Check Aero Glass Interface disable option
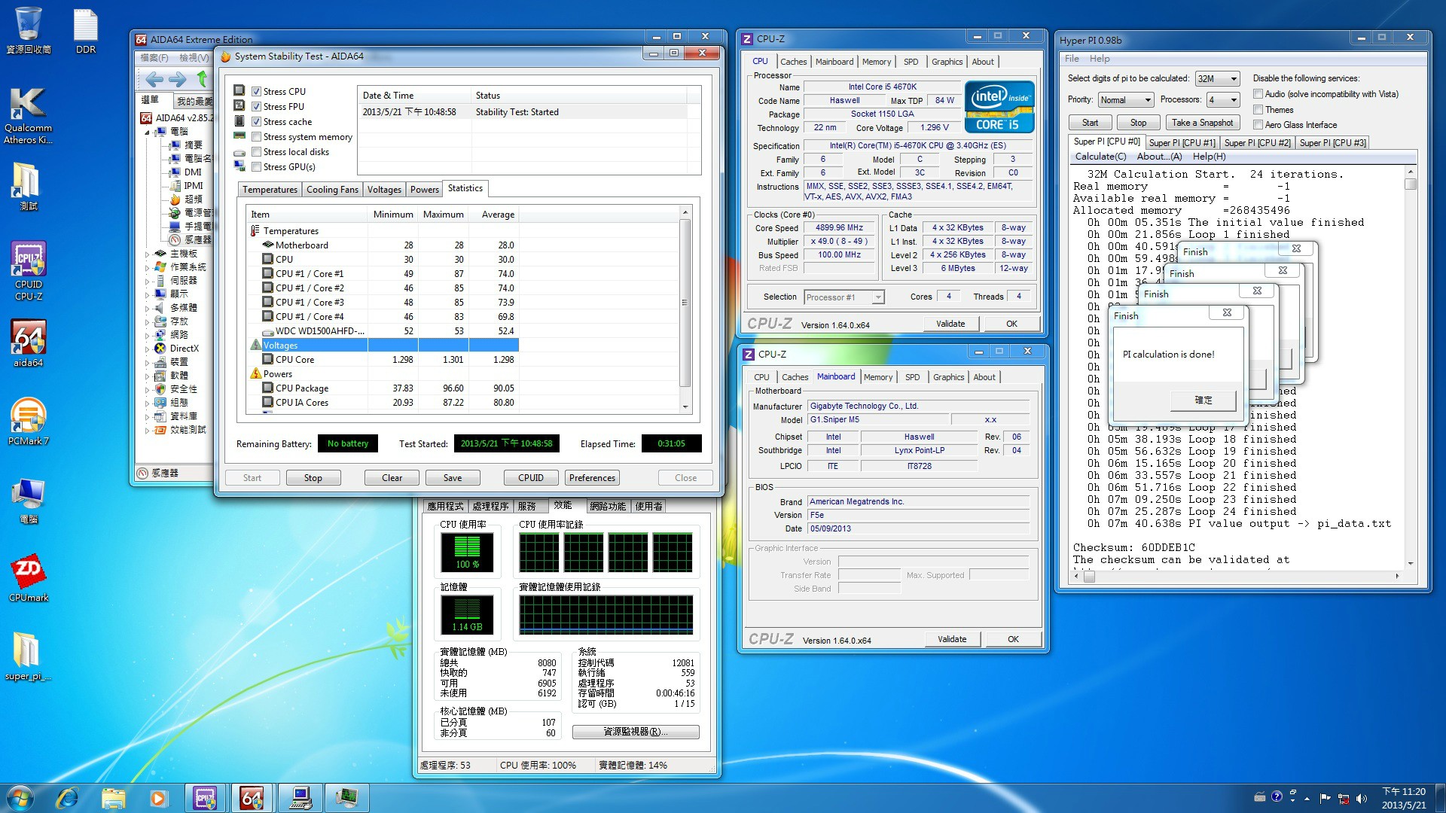This screenshot has height=813, width=1446. click(x=1258, y=125)
